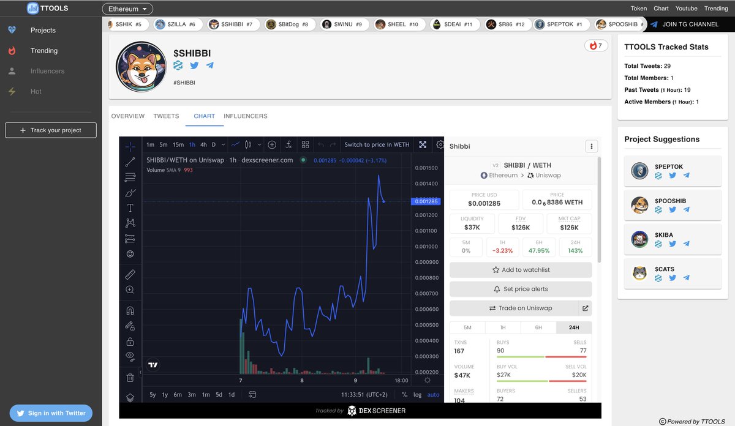The image size is (735, 426).
Task: Expand the time interval dropdown arrow
Action: (x=223, y=145)
